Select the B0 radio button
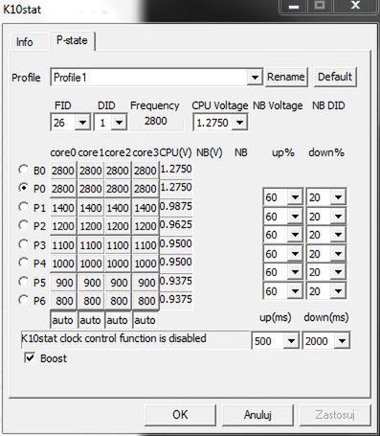Image resolution: width=380 pixels, height=436 pixels. [x=23, y=170]
